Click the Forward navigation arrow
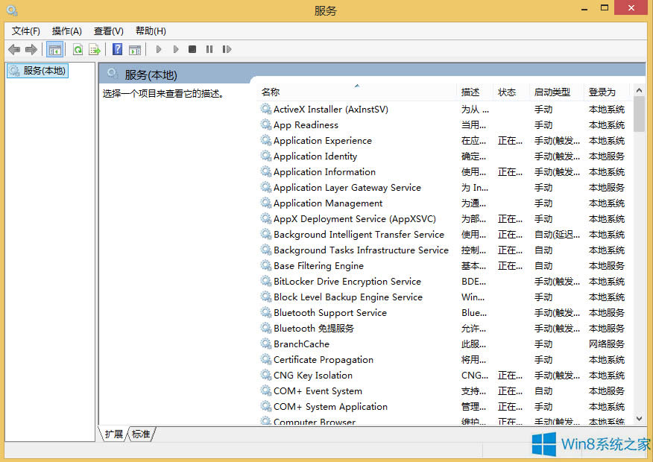The height and width of the screenshot is (462, 653). coord(30,49)
